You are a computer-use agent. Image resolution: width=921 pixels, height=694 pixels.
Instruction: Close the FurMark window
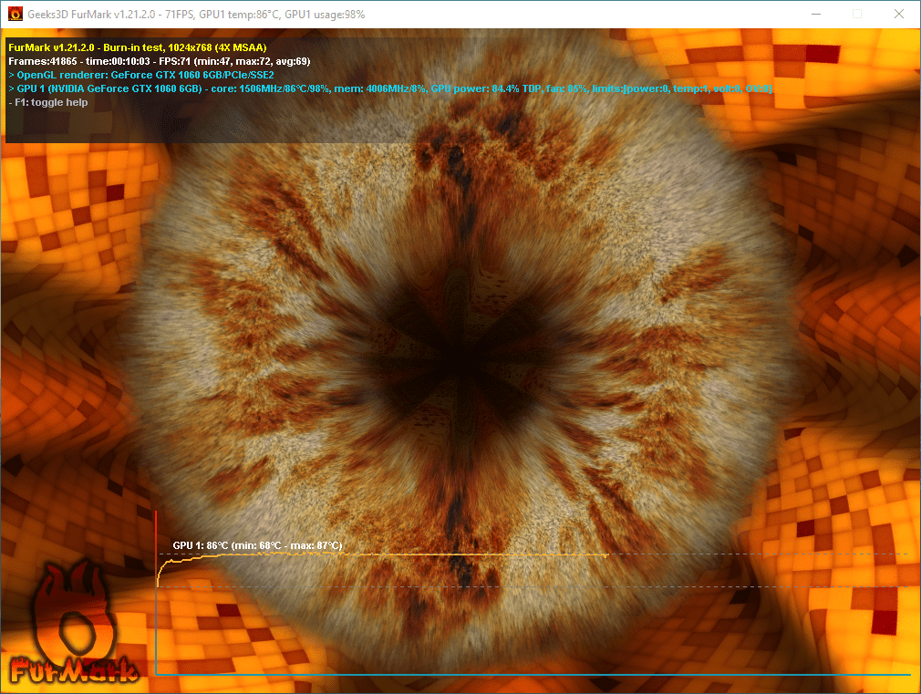coord(899,14)
